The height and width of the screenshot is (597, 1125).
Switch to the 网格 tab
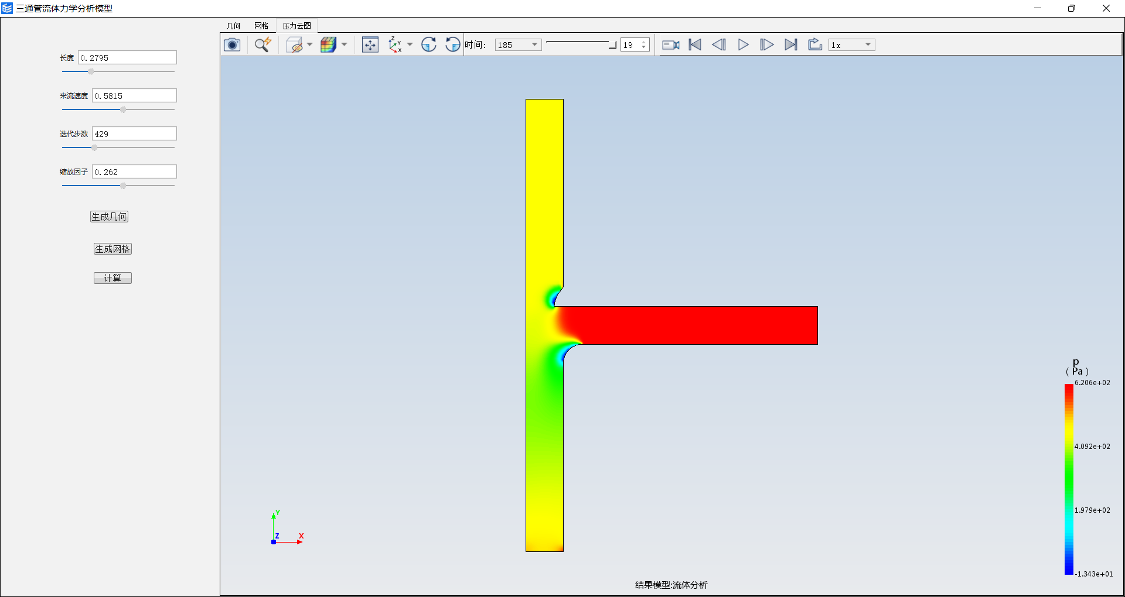pyautogui.click(x=261, y=26)
